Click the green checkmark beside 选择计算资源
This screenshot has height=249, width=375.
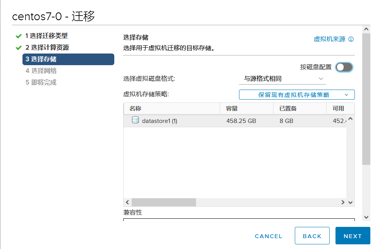[x=18, y=47]
